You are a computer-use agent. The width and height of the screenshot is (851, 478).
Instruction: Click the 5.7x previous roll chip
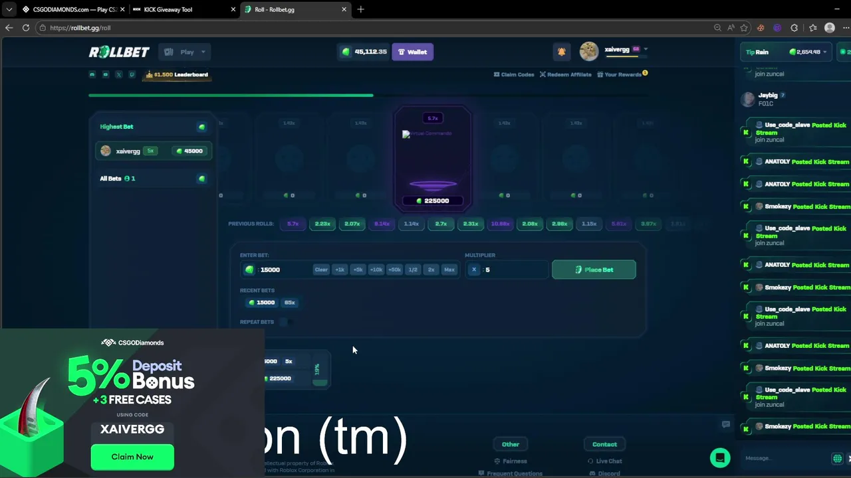(293, 224)
